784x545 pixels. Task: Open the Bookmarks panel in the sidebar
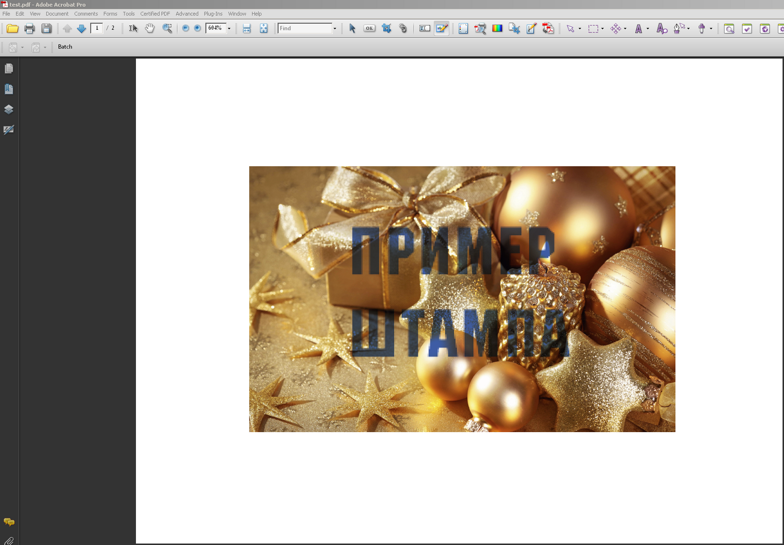click(9, 89)
